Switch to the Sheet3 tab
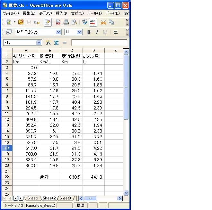This screenshot has width=212, height=210. point(65,198)
